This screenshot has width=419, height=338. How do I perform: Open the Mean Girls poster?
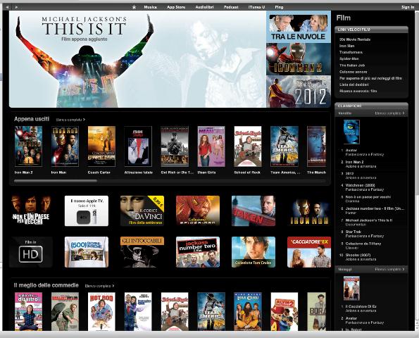pos(211,146)
